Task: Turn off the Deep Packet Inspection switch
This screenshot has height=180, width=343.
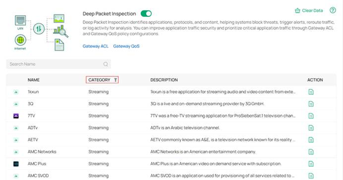Action: coord(146,13)
